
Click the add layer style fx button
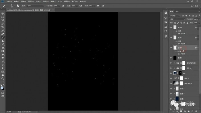point(177,111)
